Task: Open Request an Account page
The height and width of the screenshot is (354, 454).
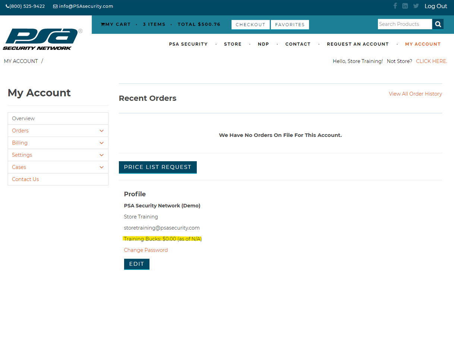Action: [358, 44]
